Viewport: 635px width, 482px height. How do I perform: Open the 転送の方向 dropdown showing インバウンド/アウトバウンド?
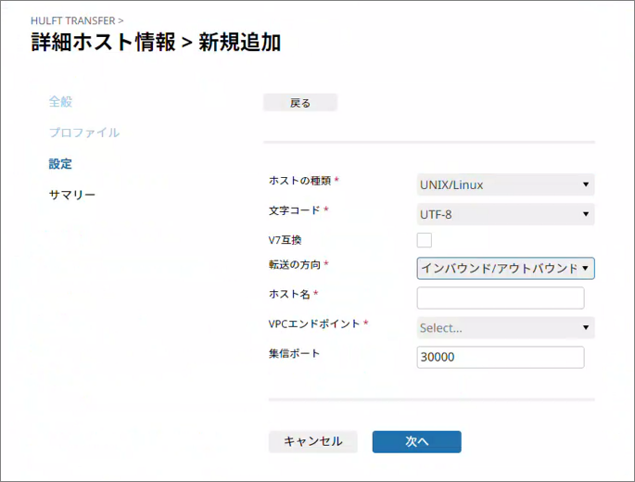pyautogui.click(x=505, y=269)
